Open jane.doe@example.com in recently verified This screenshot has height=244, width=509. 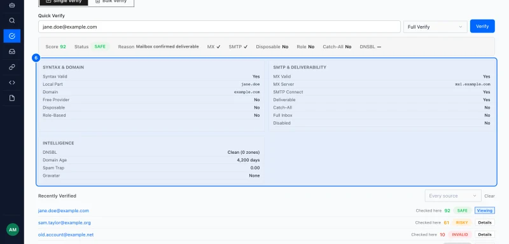tap(63, 210)
